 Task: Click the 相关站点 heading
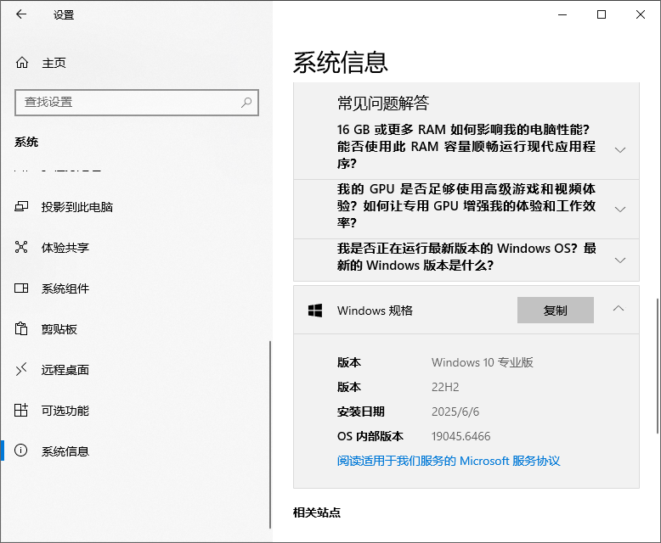click(317, 512)
